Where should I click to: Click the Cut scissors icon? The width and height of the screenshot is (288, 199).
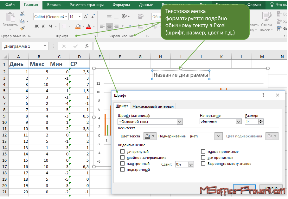tap(22, 14)
